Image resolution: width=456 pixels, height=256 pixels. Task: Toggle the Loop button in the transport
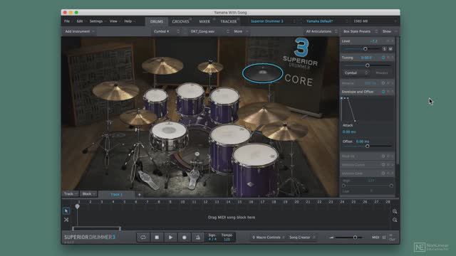point(143,237)
